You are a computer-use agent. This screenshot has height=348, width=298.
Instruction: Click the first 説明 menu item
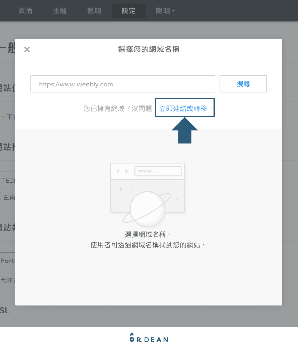pos(94,11)
